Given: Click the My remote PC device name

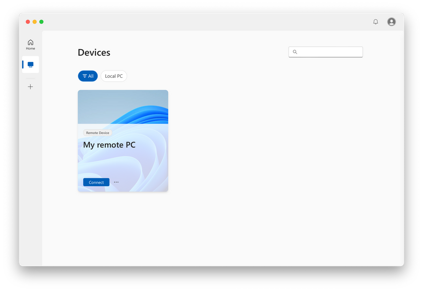Looking at the screenshot, I should (109, 144).
